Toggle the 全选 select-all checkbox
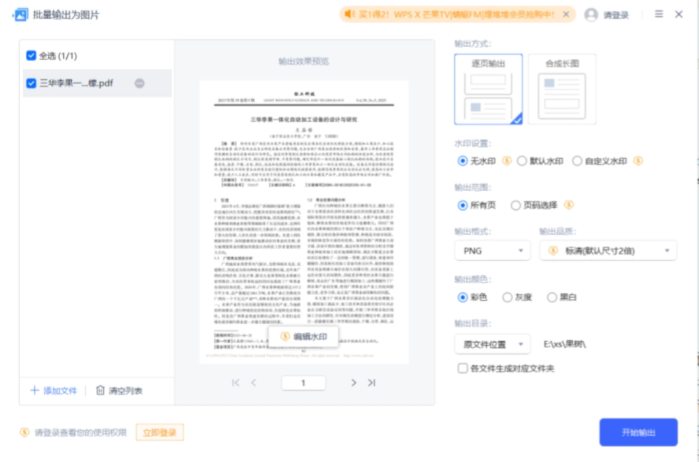 (31, 56)
